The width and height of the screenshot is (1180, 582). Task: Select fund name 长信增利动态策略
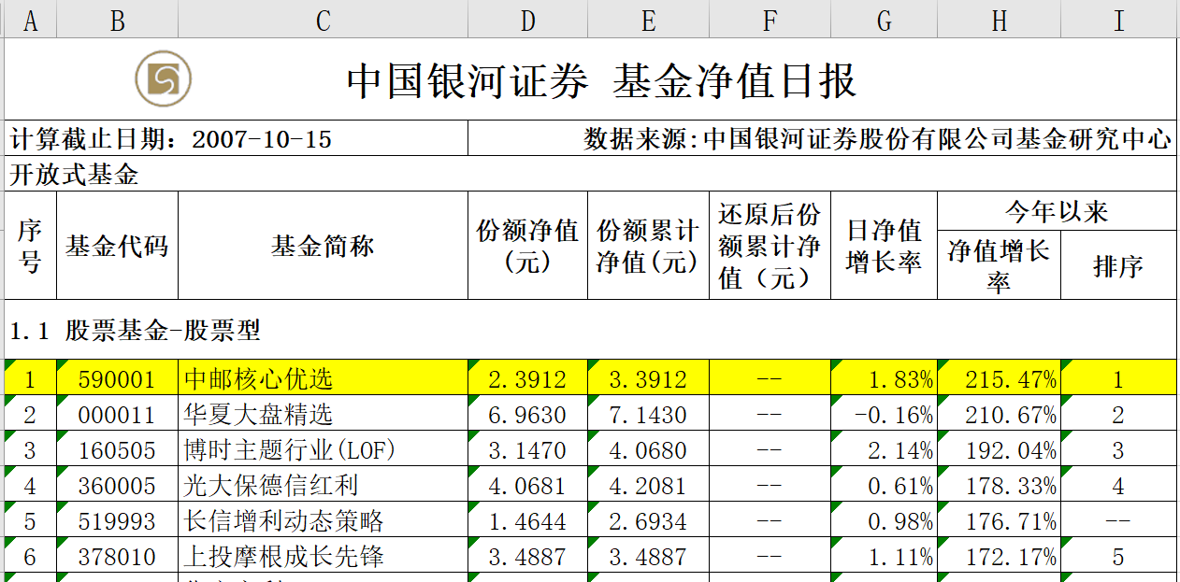point(323,520)
